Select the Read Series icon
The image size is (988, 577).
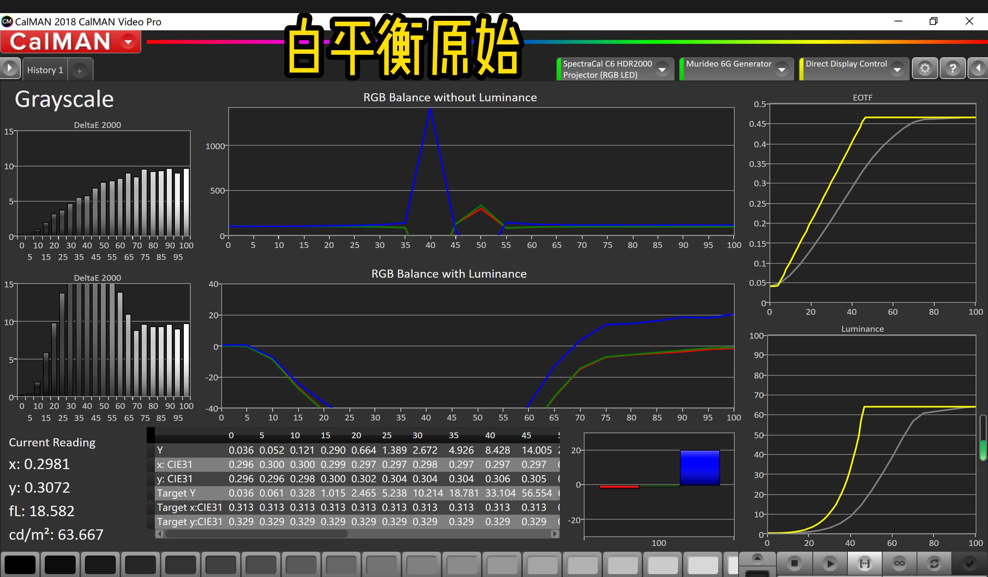pos(864,563)
